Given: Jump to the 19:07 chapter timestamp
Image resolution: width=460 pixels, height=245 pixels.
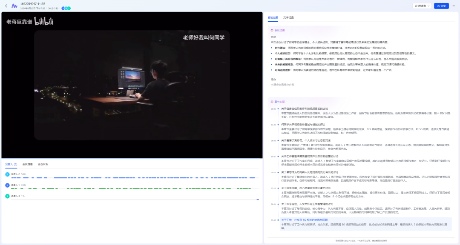Looking at the screenshot, I should [273, 157].
